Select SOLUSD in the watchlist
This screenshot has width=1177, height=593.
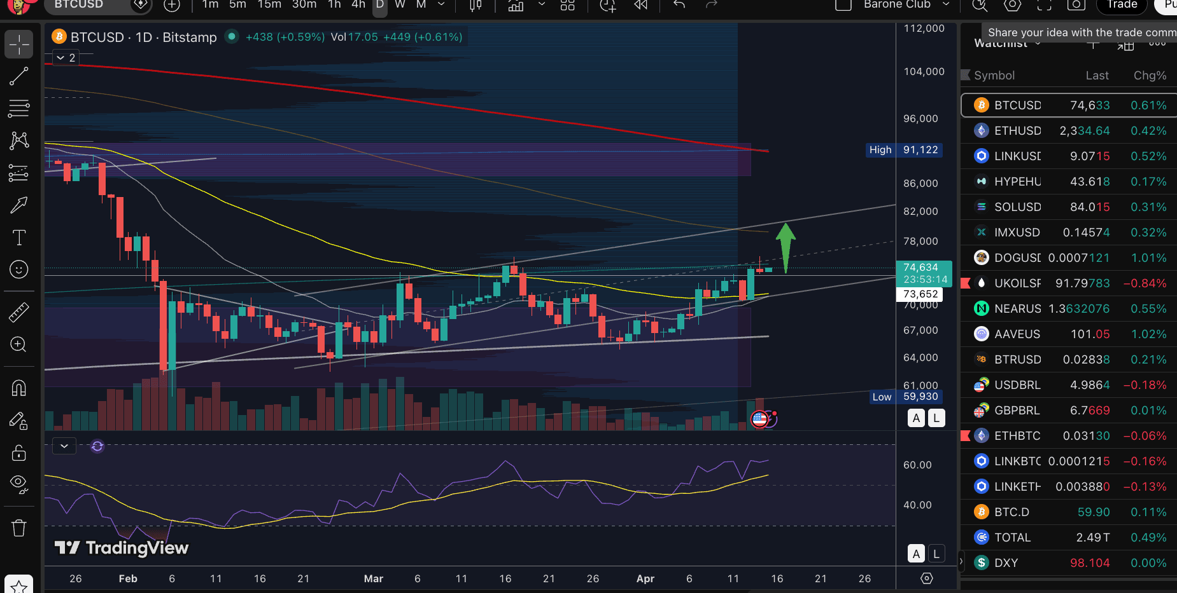[x=1069, y=207]
